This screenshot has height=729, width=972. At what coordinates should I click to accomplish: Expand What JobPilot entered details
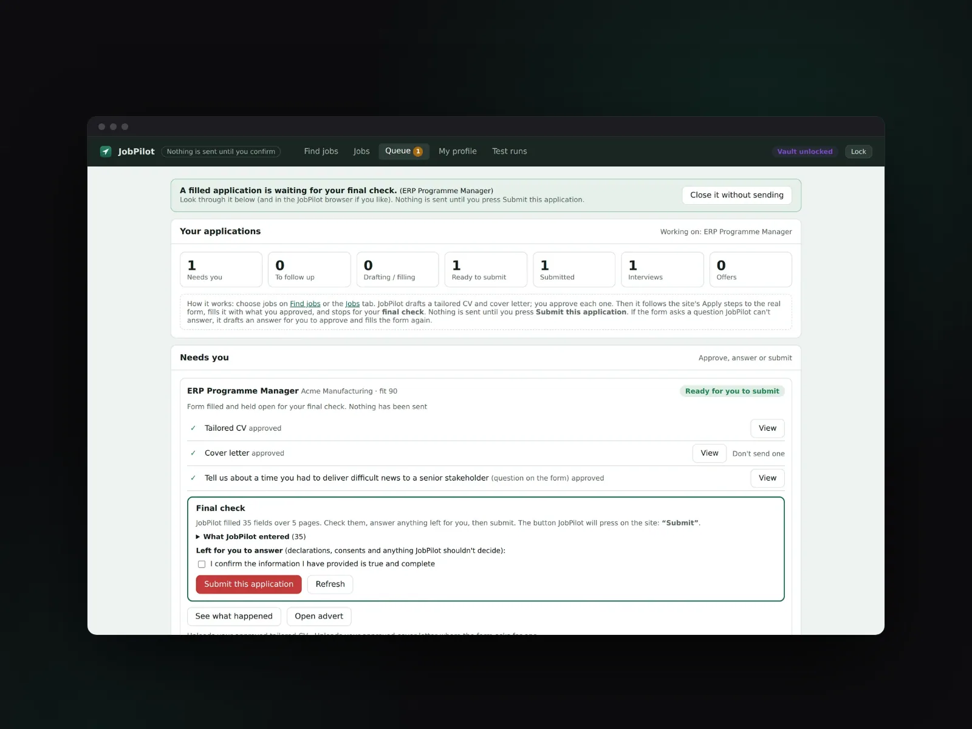point(251,536)
